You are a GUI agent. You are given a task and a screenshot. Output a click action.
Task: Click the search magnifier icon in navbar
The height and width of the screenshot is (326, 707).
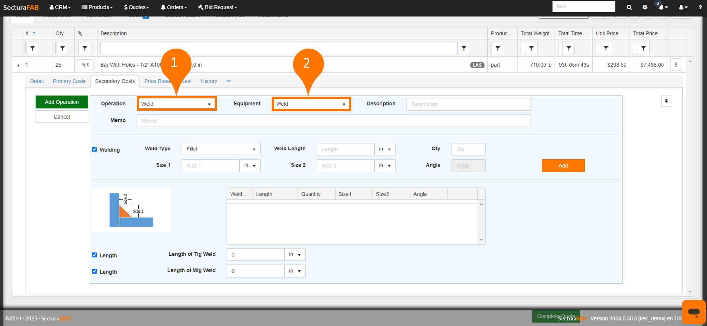[629, 7]
